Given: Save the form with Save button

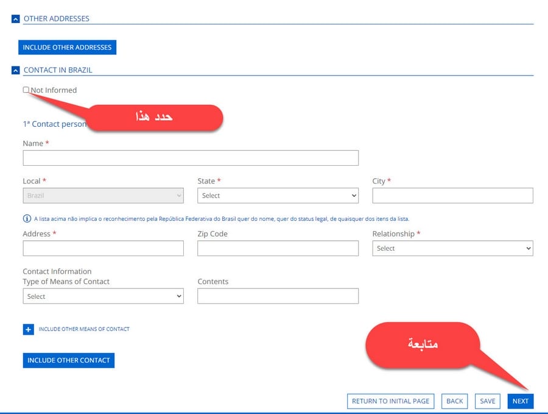Looking at the screenshot, I should pyautogui.click(x=487, y=401).
